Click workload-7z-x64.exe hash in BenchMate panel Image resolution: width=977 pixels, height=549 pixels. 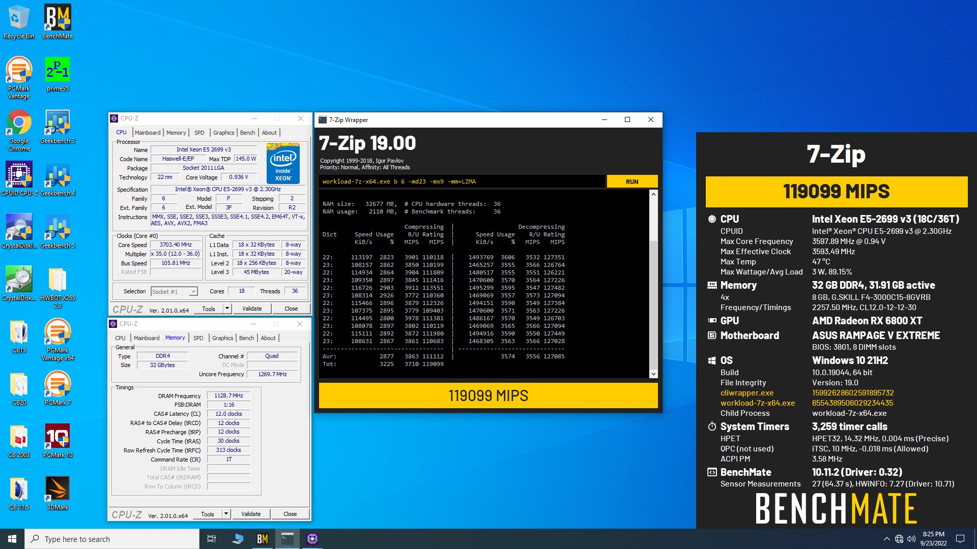click(852, 403)
